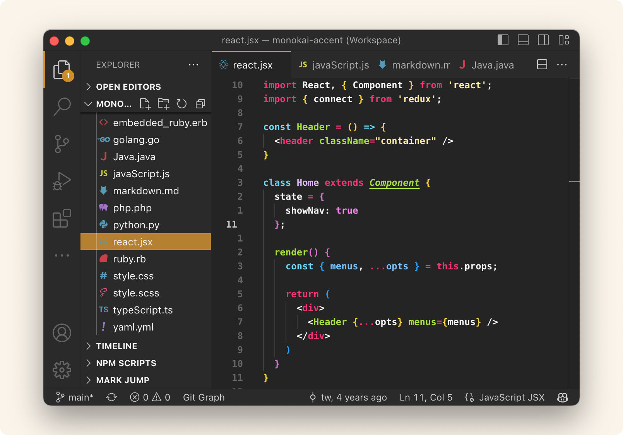Screen dimensions: 623x435
Task: Switch to the markdown.md tab
Action: click(414, 65)
